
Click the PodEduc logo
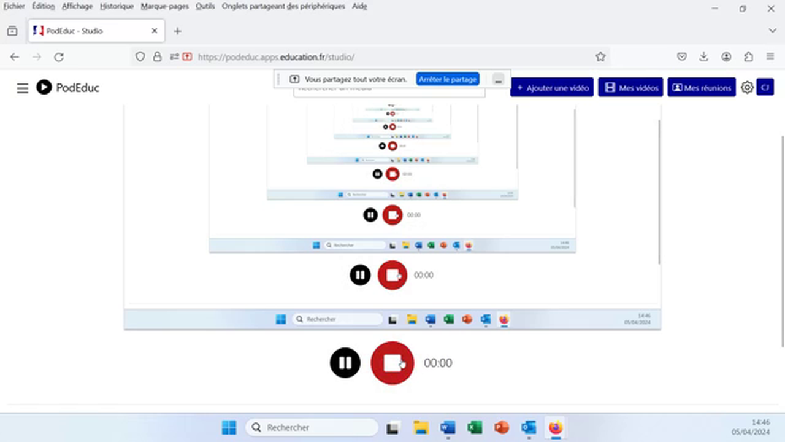pos(67,88)
